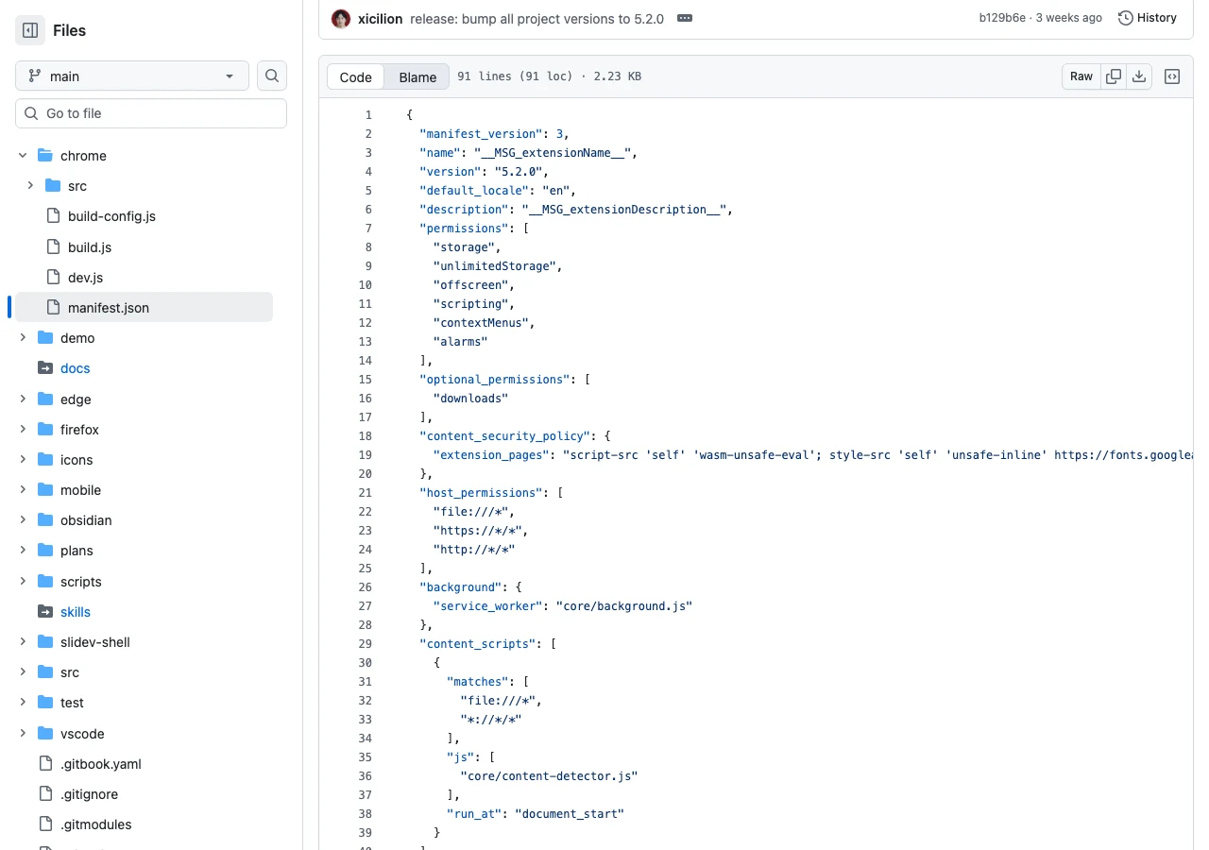This screenshot has height=850, width=1209.
Task: Open the skills submodule link
Action: pyautogui.click(x=76, y=612)
